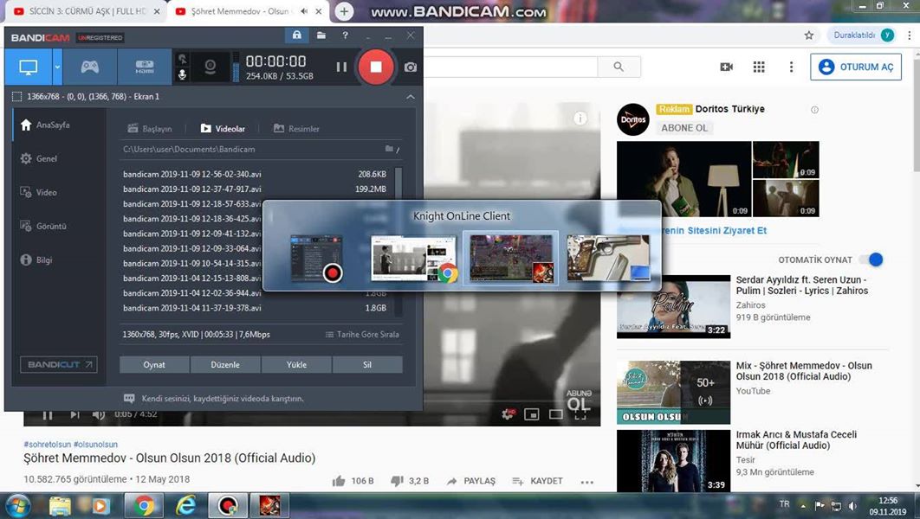Click PAYLAŞ share button
920x519 pixels.
pyautogui.click(x=471, y=481)
